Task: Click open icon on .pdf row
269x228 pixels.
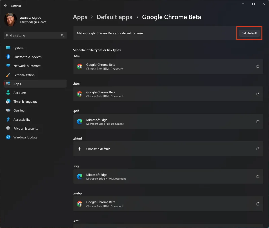Action: point(258,122)
